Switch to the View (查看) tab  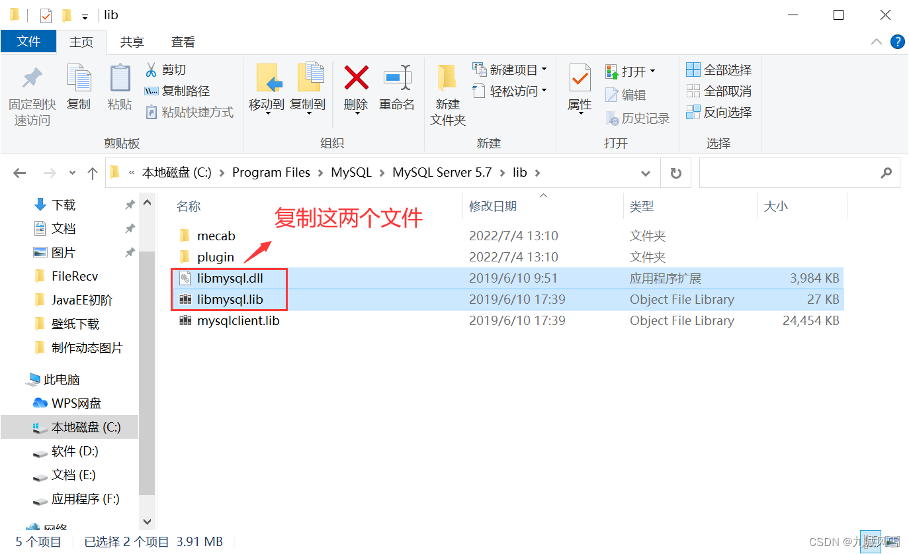(x=183, y=42)
